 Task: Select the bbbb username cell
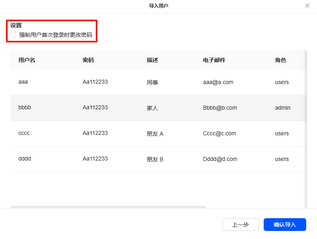click(x=24, y=108)
